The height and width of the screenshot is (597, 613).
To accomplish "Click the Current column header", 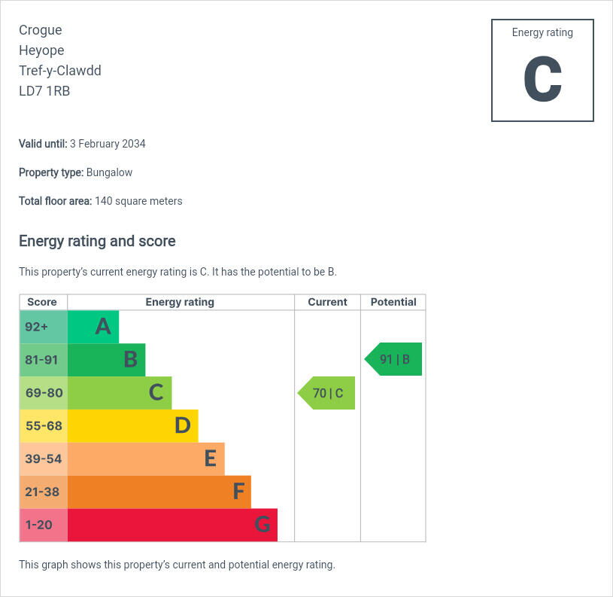I will [x=327, y=302].
